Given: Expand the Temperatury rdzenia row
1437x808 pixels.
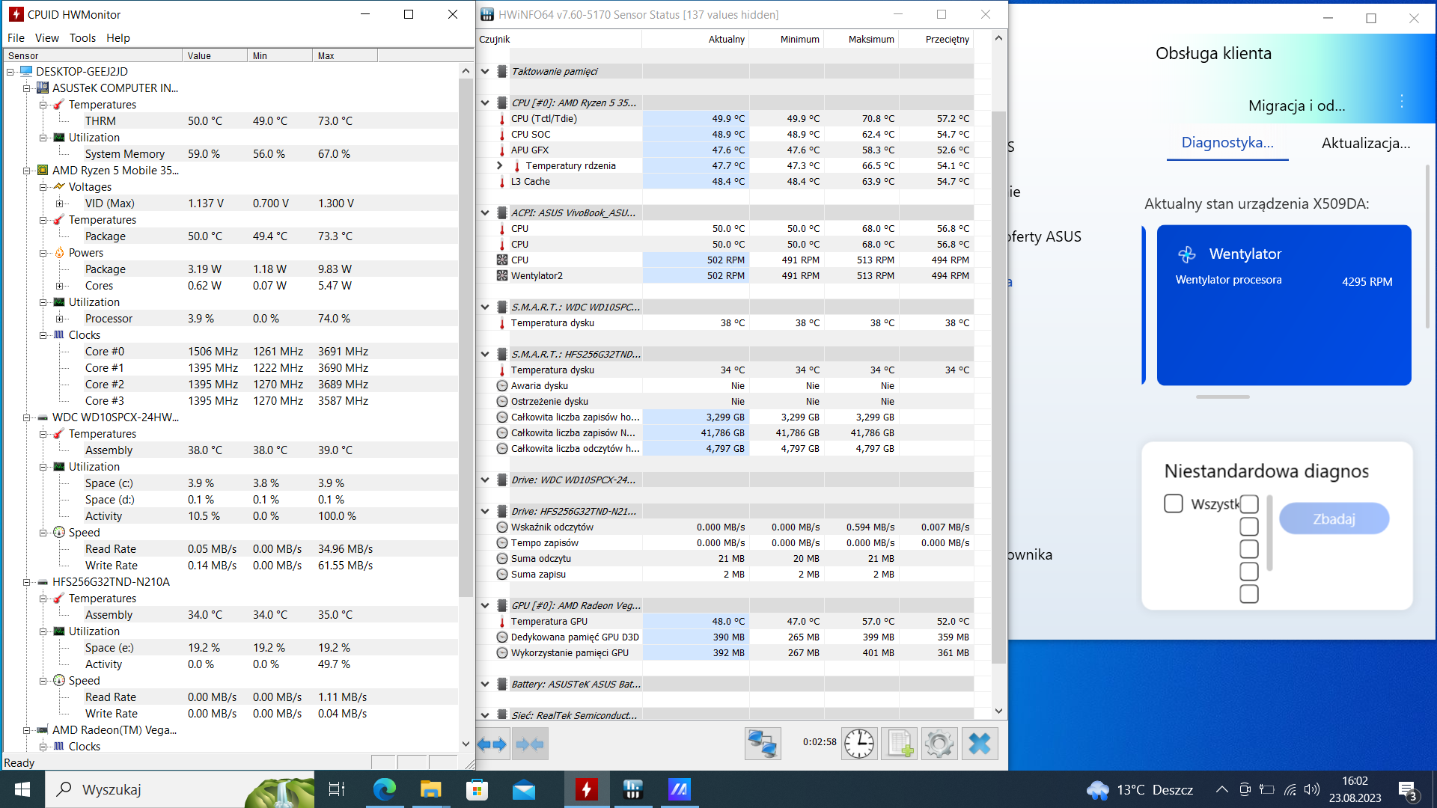Looking at the screenshot, I should 499,165.
